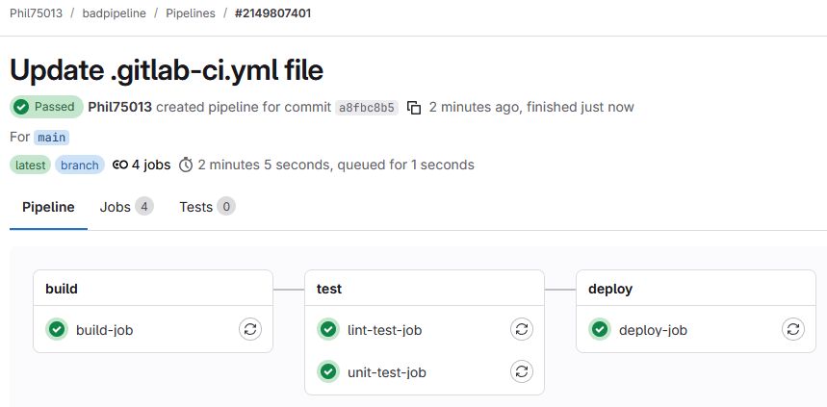The height and width of the screenshot is (407, 827).
Task: Click the status check icon beside unit-test-job
Action: pos(328,371)
